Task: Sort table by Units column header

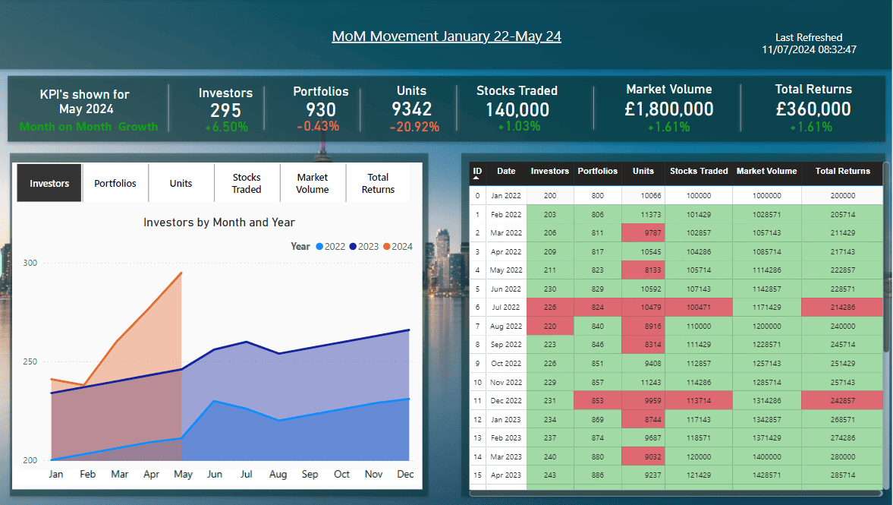Action: [643, 172]
